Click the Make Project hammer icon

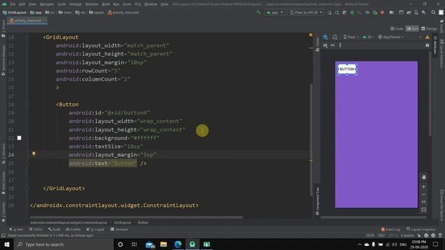click(x=258, y=12)
